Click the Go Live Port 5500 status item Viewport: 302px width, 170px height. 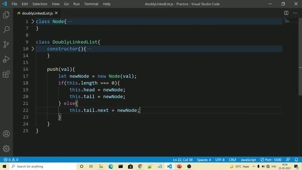[x=271, y=160]
